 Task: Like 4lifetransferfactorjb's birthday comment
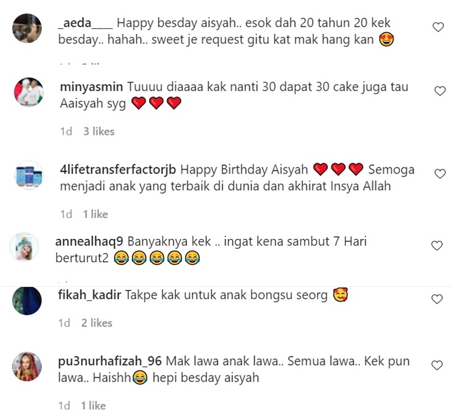coord(440,174)
